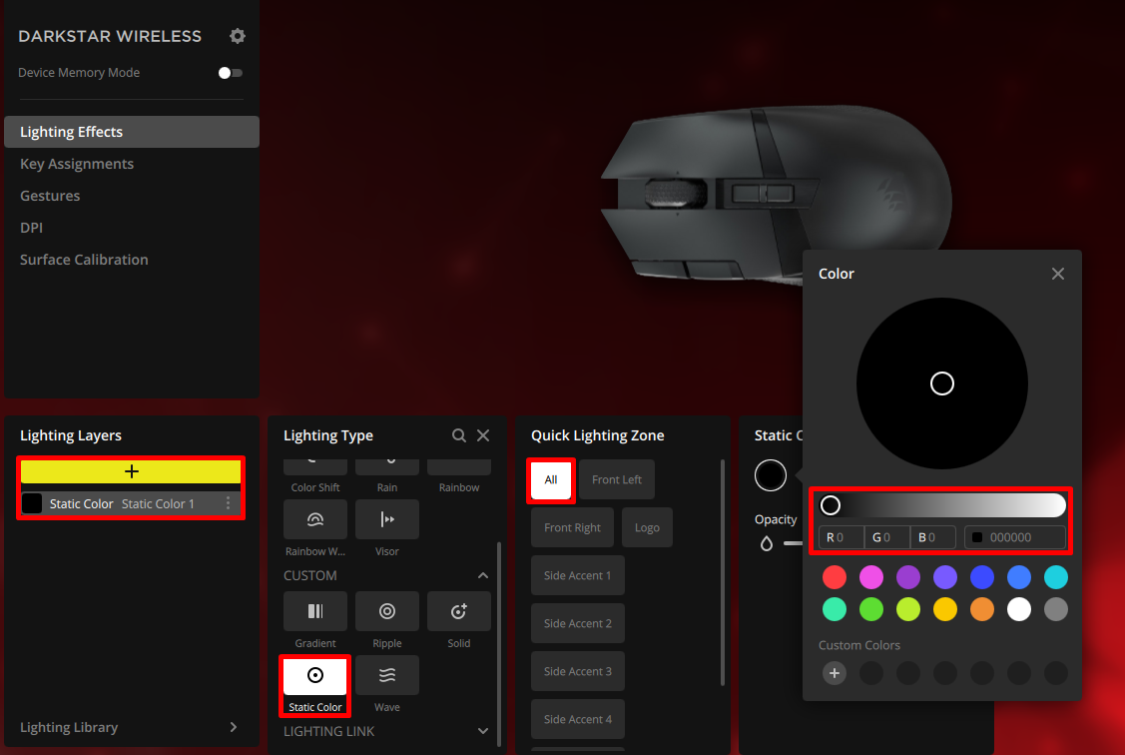Pick the gray preset color
This screenshot has height=755, width=1125.
1055,609
